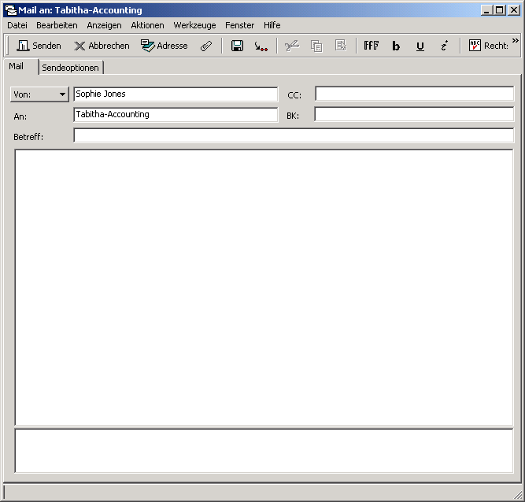This screenshot has width=525, height=502.
Task: Minimize the mail window
Action: [487, 10]
